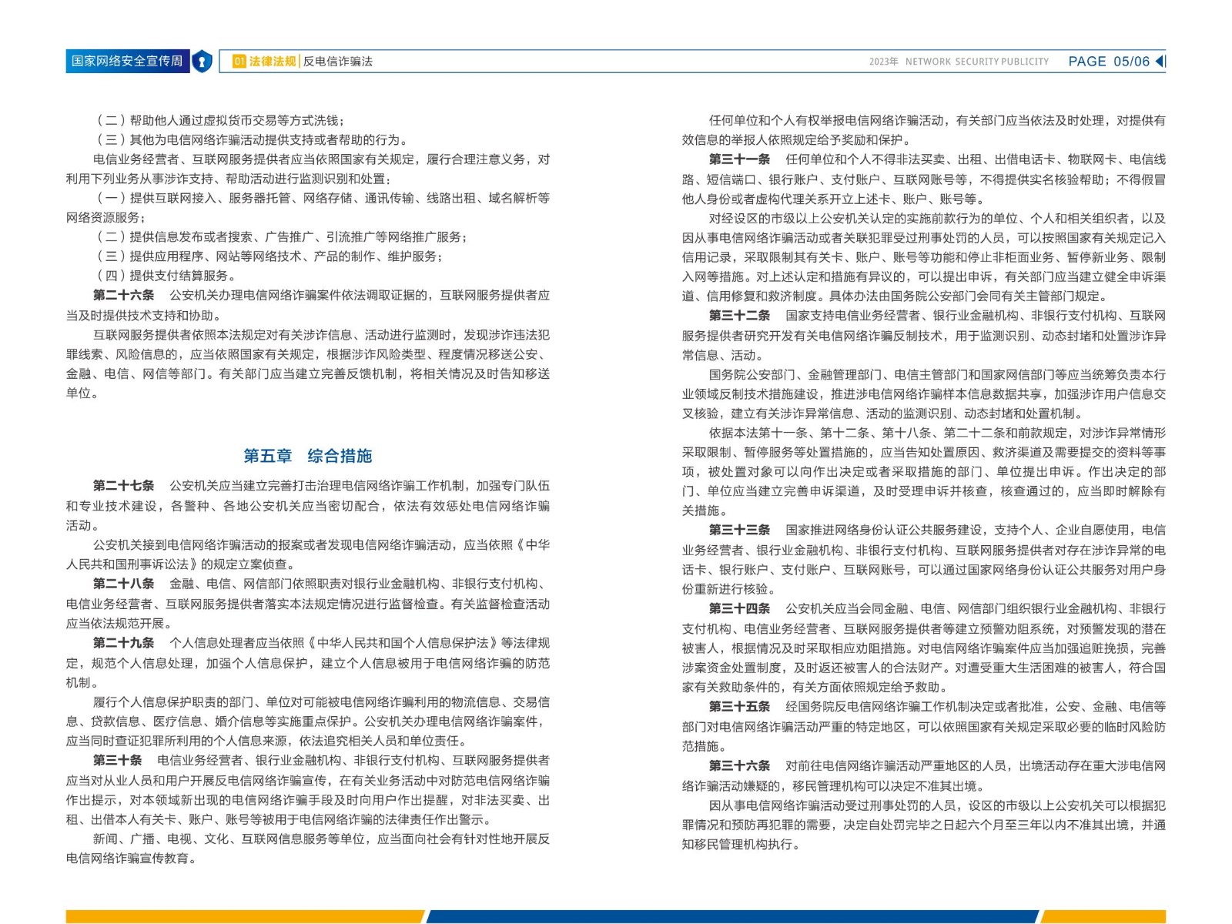Click the shield lock icon in header
The width and height of the screenshot is (1232, 924).
[x=202, y=62]
